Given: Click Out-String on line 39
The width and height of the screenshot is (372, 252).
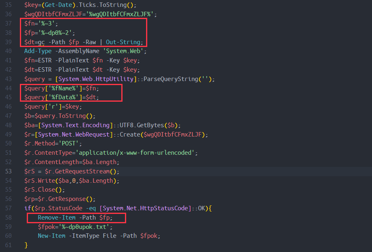Looking at the screenshot, I should coord(123,42).
